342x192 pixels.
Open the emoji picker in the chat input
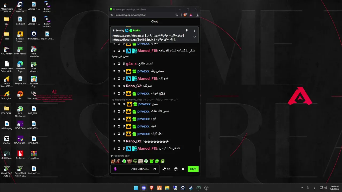[155, 169]
